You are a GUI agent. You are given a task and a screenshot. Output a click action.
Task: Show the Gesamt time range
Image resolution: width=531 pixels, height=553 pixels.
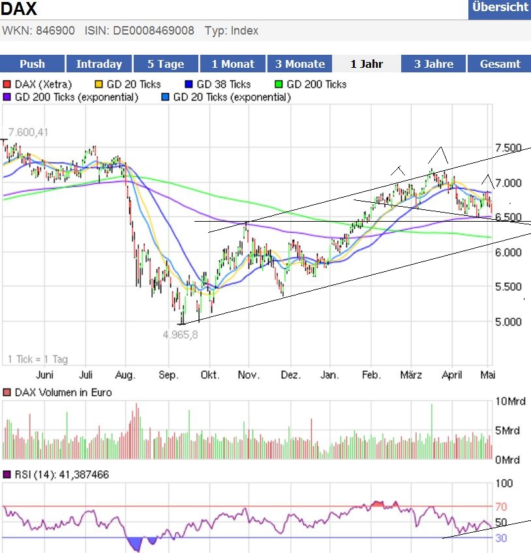(500, 64)
